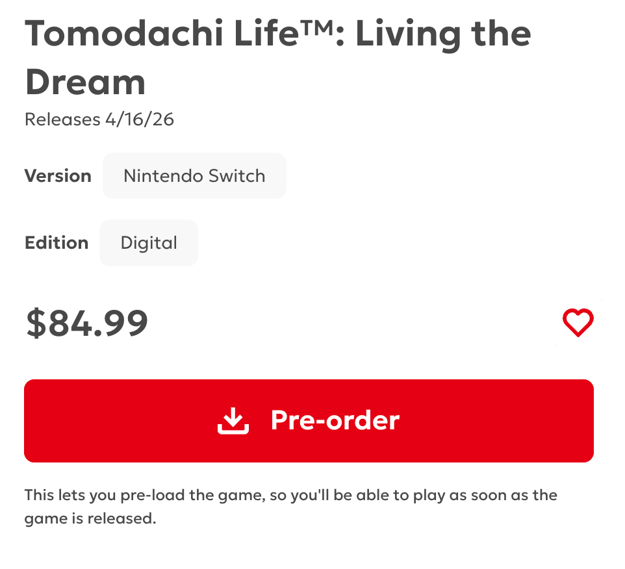Click the Releases 4/16/26 date text
The width and height of the screenshot is (625, 569).
click(99, 120)
